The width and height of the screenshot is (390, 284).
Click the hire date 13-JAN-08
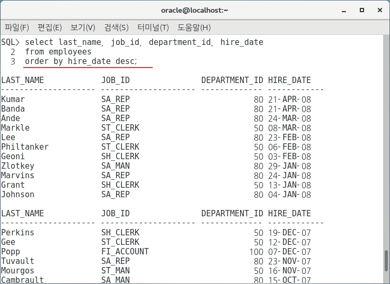pyautogui.click(x=289, y=185)
